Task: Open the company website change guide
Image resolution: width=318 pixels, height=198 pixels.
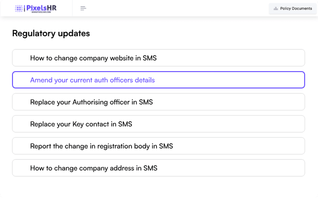Action: pyautogui.click(x=93, y=58)
